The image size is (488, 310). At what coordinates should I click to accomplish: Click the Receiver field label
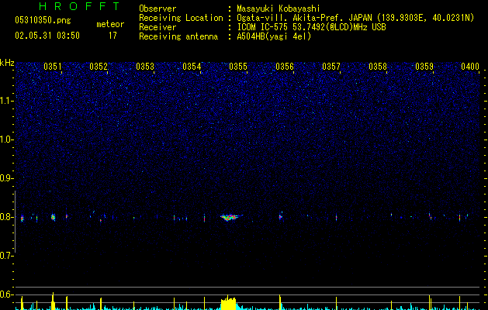click(157, 27)
